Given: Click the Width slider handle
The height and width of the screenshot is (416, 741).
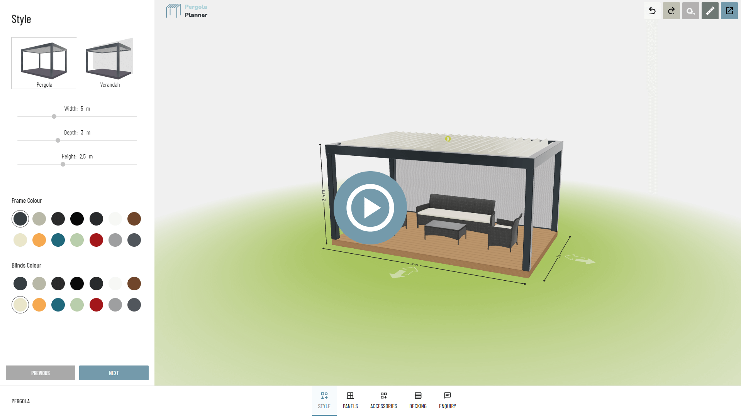Looking at the screenshot, I should [x=54, y=116].
